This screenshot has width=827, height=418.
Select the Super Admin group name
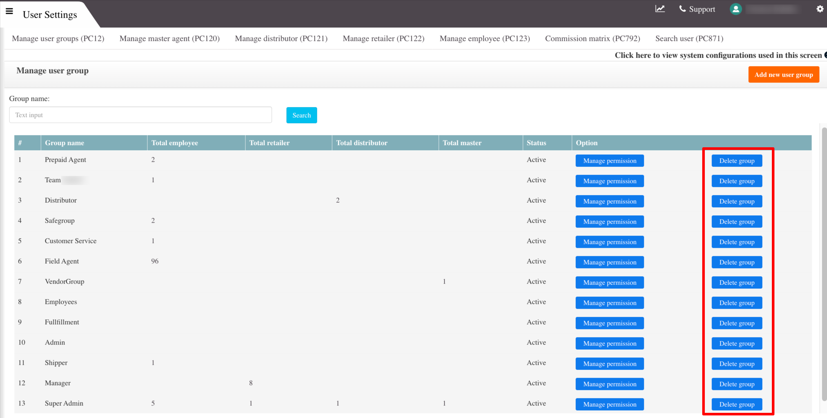point(64,403)
